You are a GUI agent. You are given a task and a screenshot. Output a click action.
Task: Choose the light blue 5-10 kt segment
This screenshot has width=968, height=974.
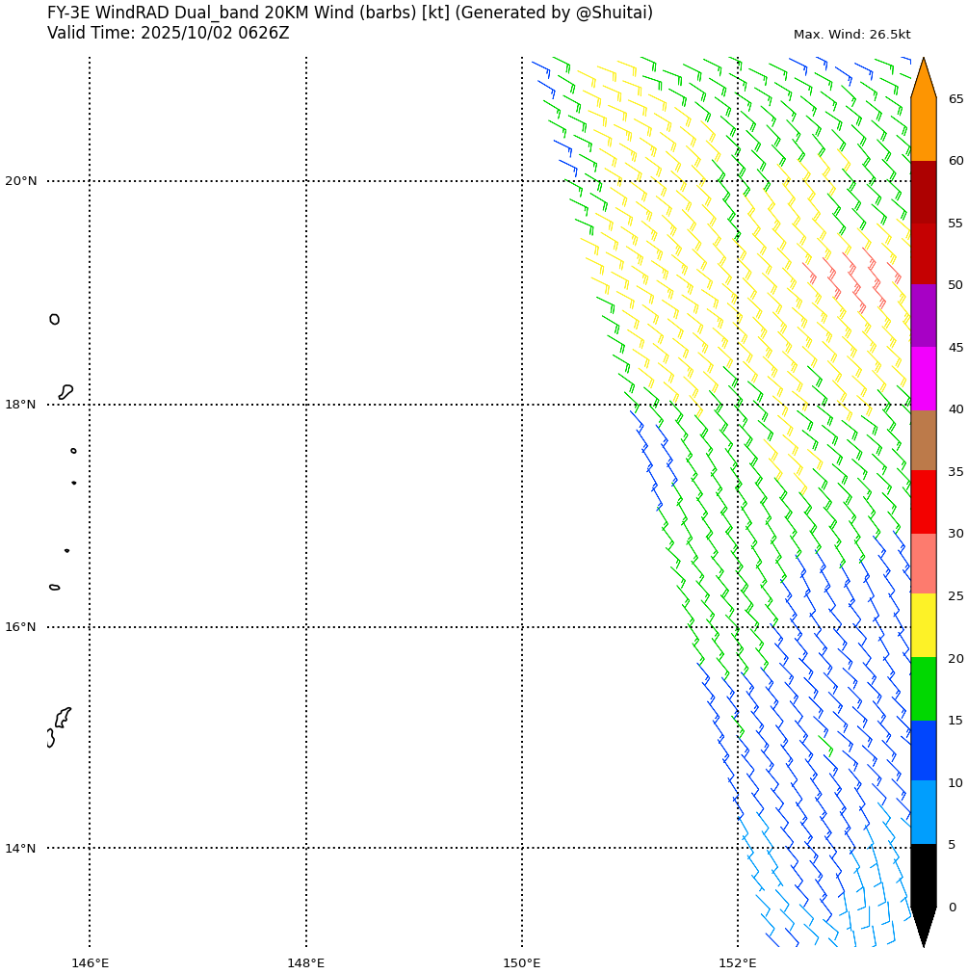point(923,811)
